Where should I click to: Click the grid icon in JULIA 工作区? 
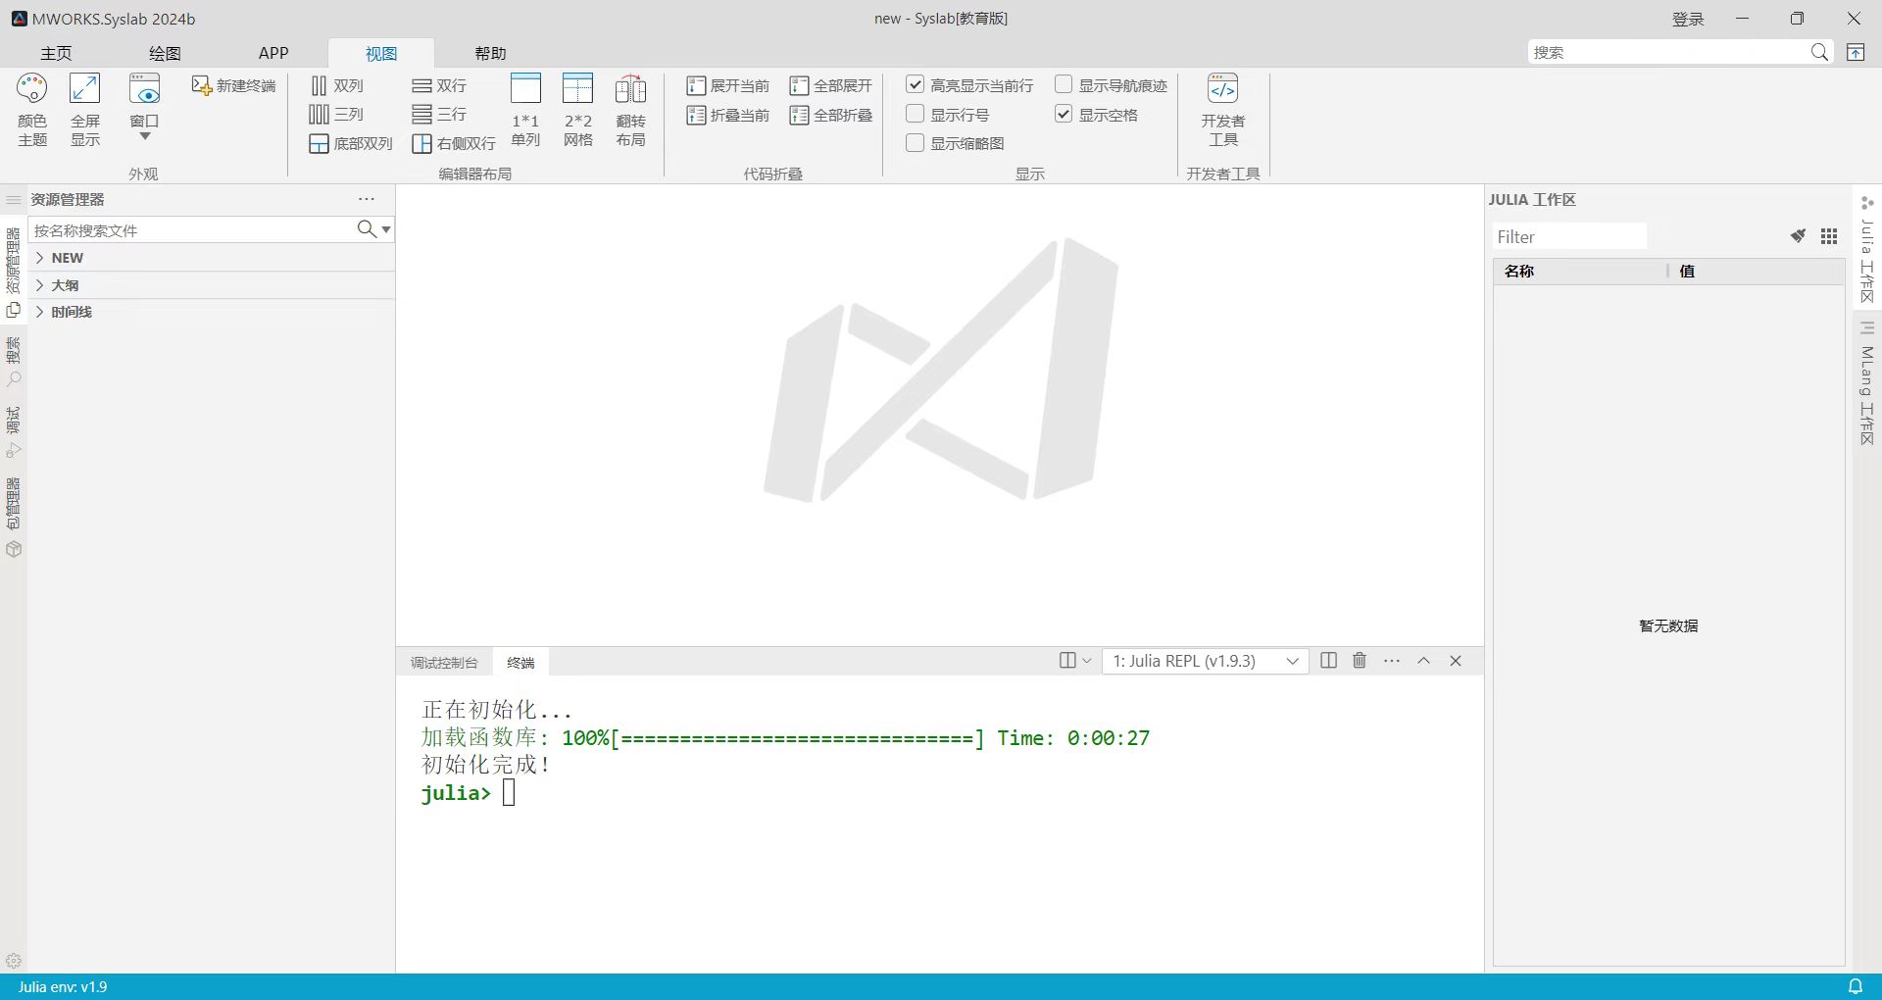point(1829,236)
